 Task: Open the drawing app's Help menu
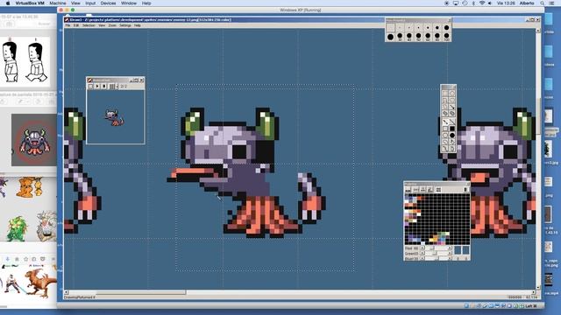[x=138, y=25]
